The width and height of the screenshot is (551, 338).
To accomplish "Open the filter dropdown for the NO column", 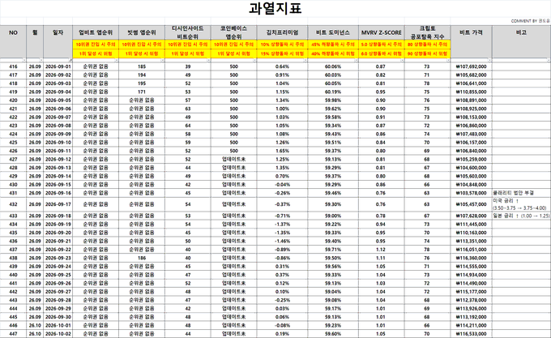I will [x=24, y=61].
